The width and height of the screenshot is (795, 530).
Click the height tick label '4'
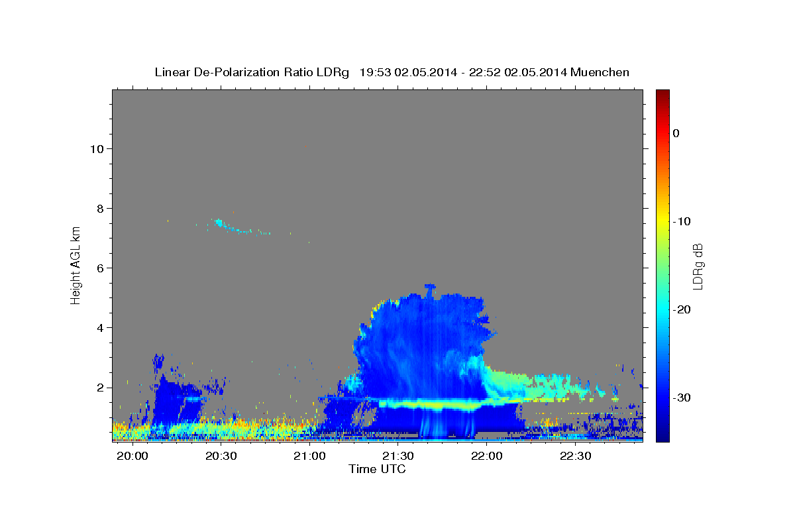(x=99, y=327)
